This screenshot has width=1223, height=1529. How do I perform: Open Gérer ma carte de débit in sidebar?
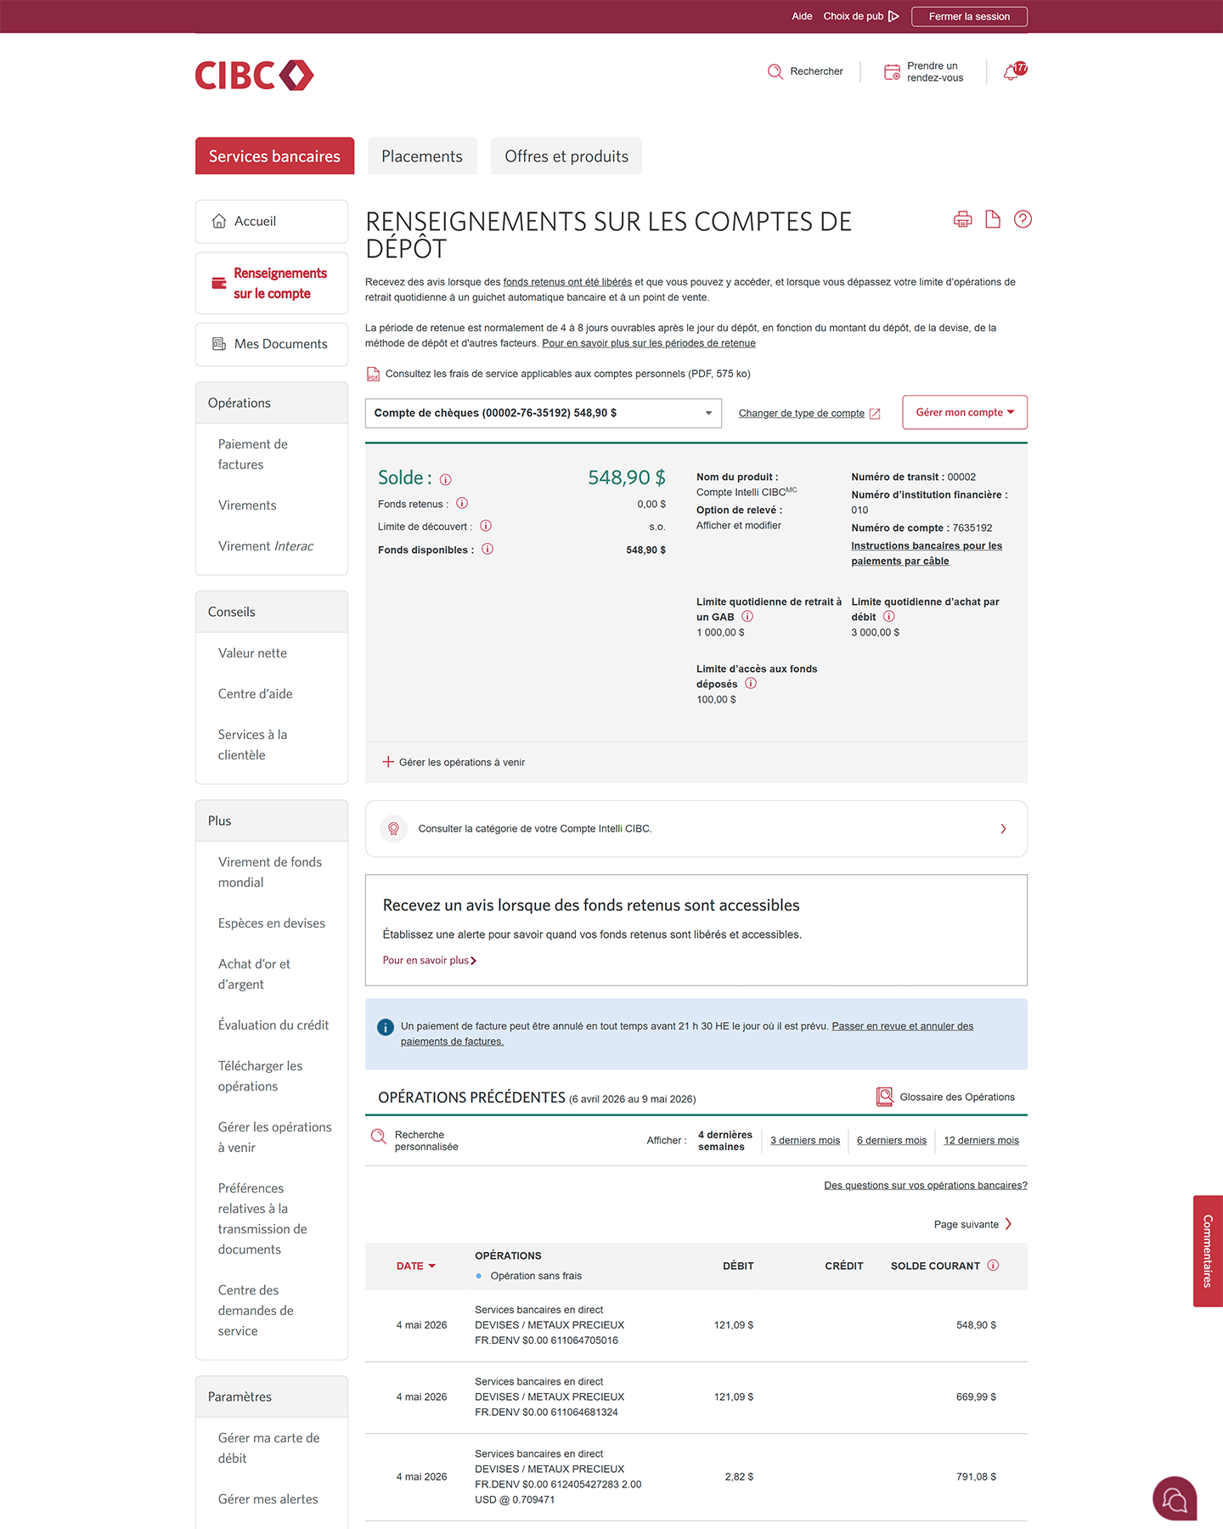pos(268,1448)
